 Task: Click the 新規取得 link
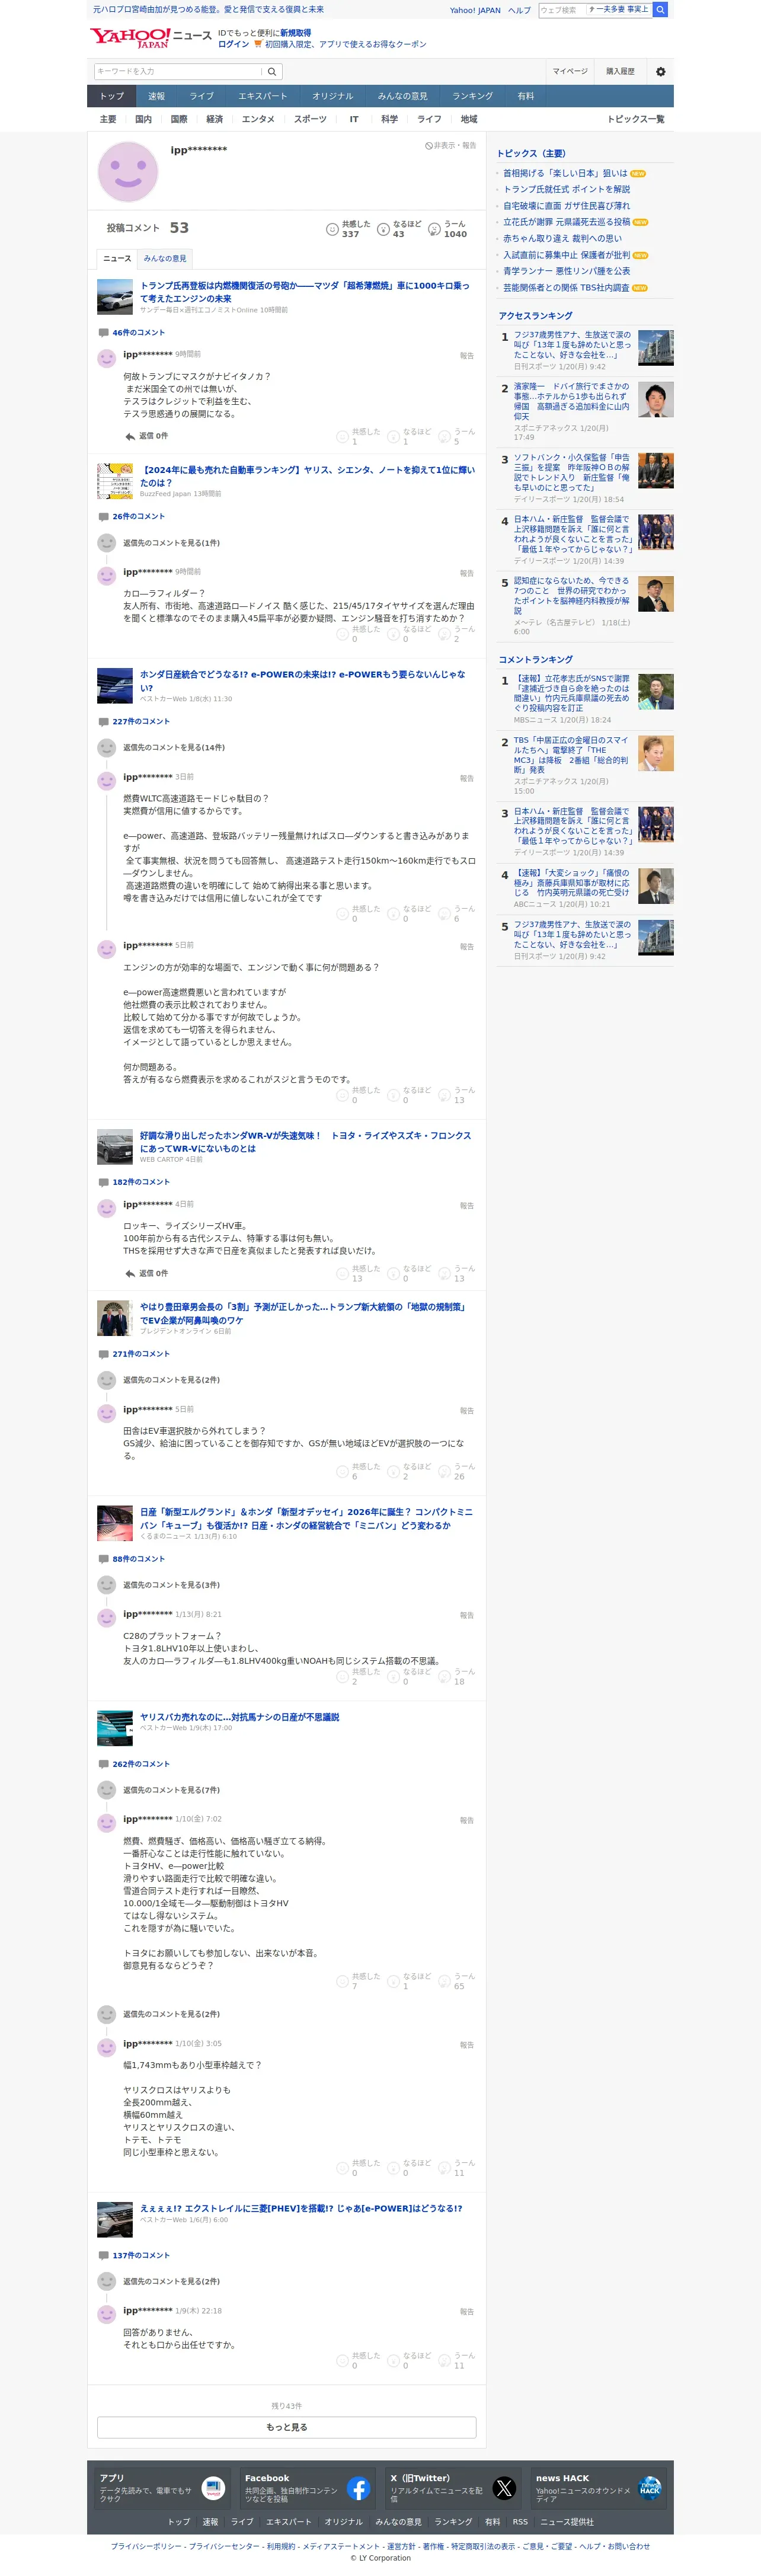coord(296,33)
